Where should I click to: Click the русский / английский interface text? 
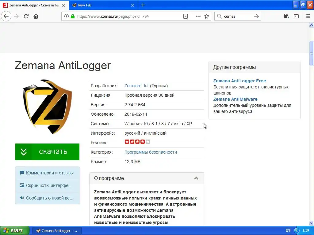click(x=145, y=133)
